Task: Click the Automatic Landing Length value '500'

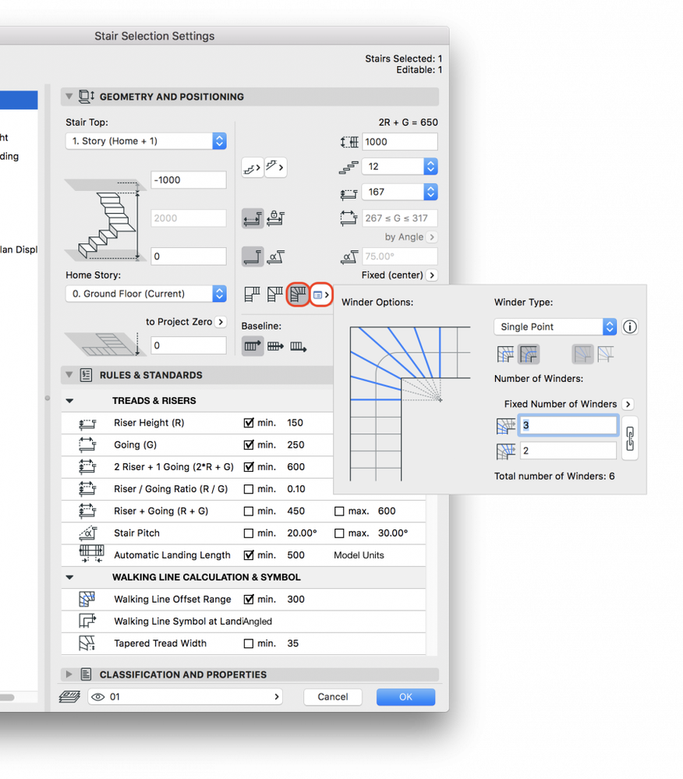Action: [295, 555]
